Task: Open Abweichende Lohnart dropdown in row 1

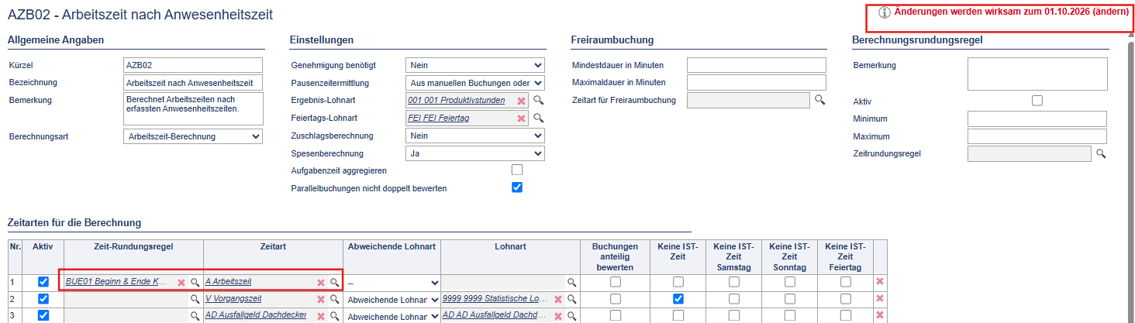Action: point(393,283)
